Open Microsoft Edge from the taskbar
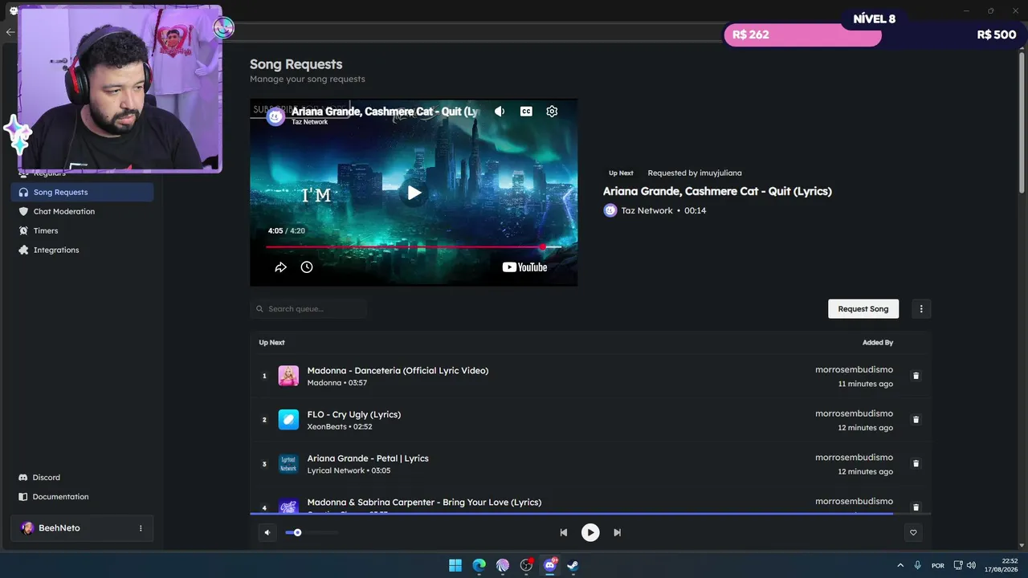 point(479,565)
